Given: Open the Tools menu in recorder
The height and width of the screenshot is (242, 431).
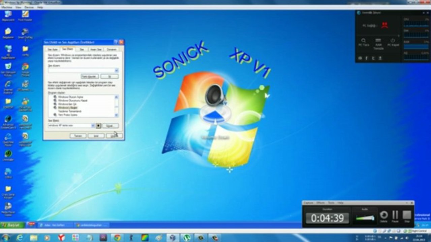Looking at the screenshot, I should (331, 203).
